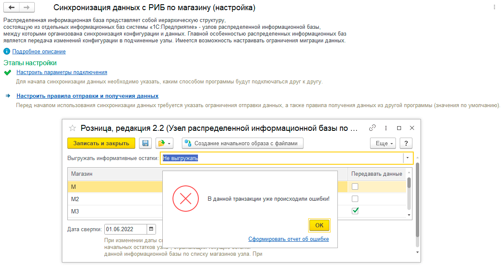
Task: Add the node form to favorites (star)
Action: pos(72,128)
